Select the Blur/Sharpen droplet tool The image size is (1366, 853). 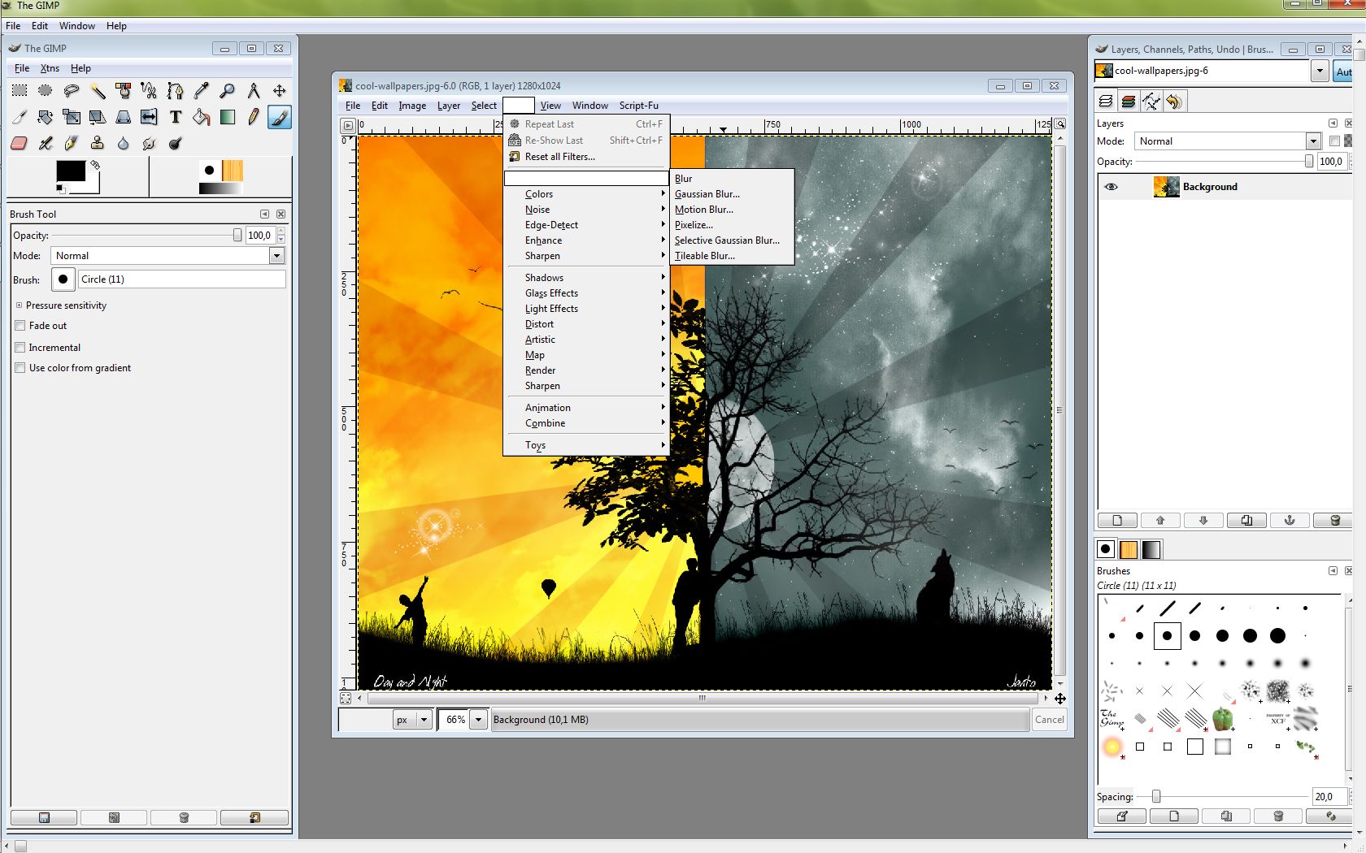124,143
